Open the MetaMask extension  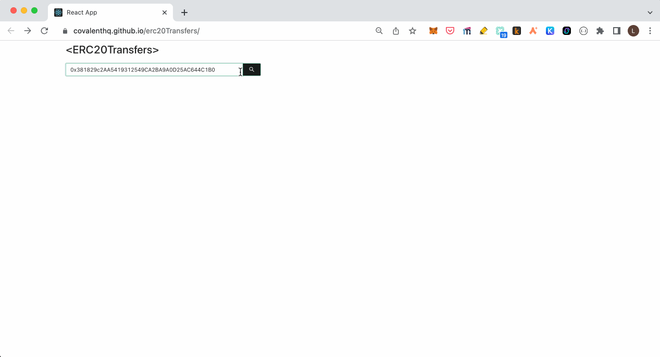(x=433, y=31)
